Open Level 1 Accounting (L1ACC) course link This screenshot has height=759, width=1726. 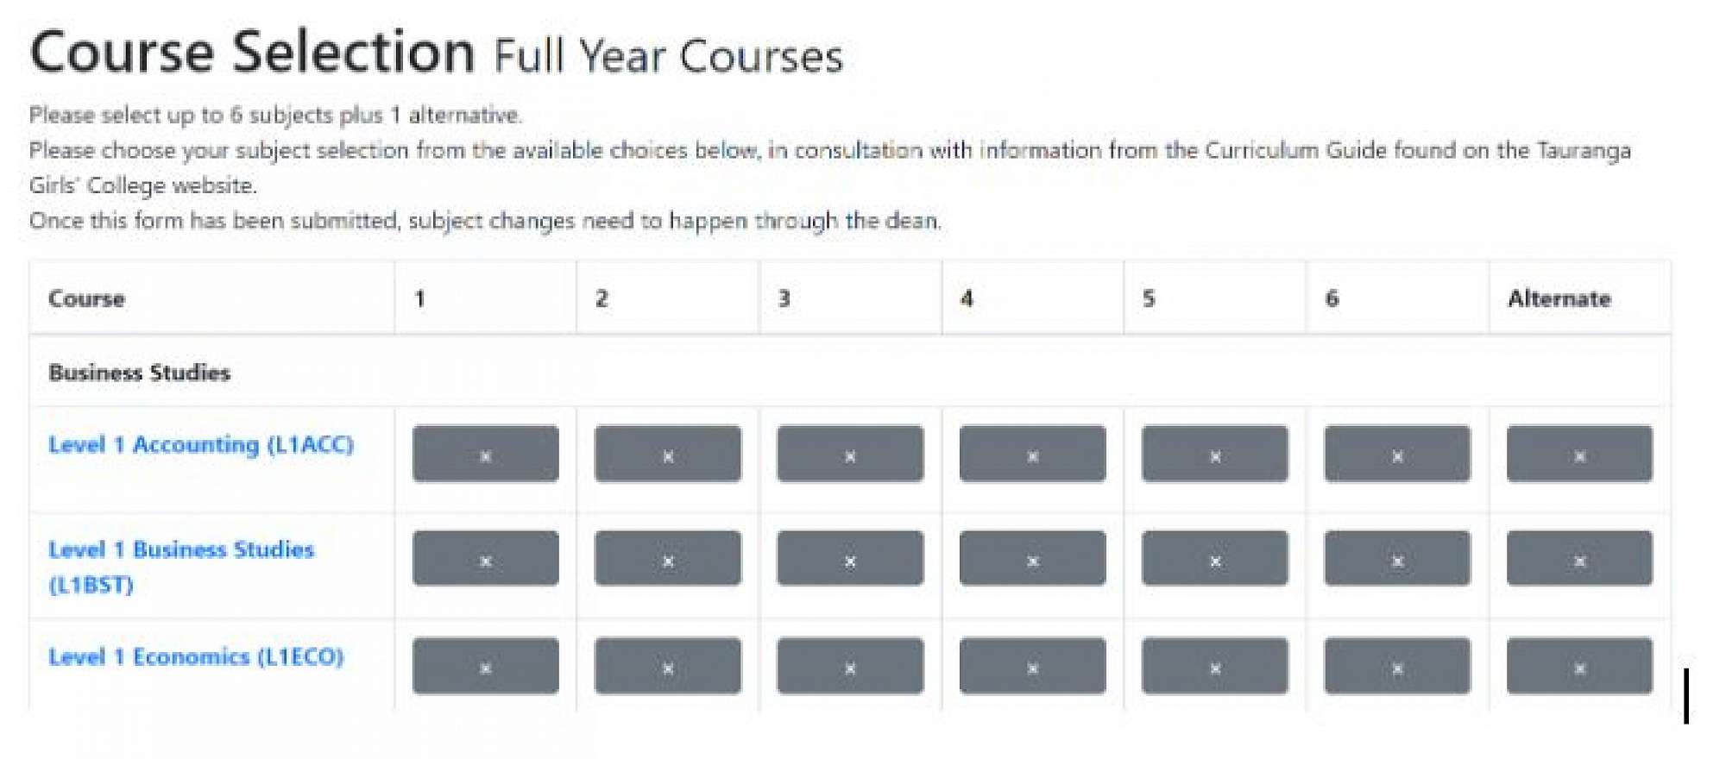pos(201,445)
